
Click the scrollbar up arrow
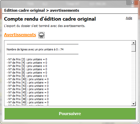pos(133,43)
